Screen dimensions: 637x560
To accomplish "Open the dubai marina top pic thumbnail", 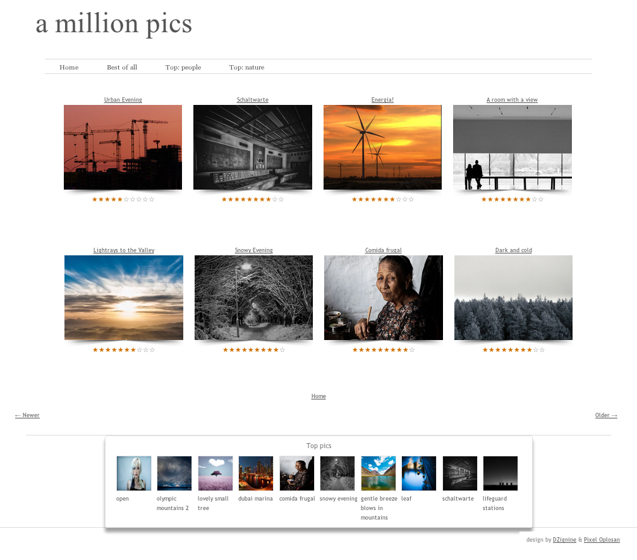I will [255, 473].
